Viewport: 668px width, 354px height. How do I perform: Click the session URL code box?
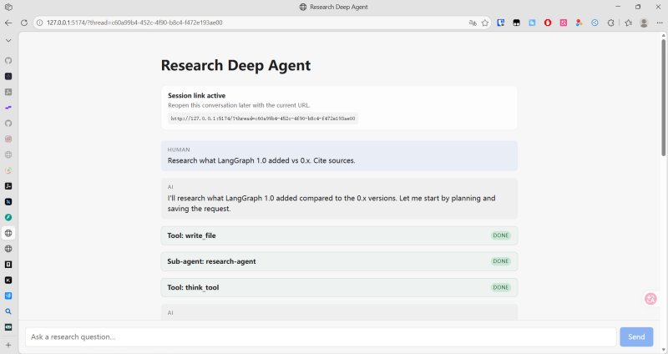[x=263, y=119]
